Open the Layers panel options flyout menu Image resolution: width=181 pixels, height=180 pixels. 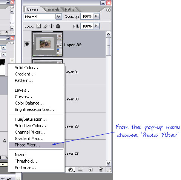coord(108,10)
